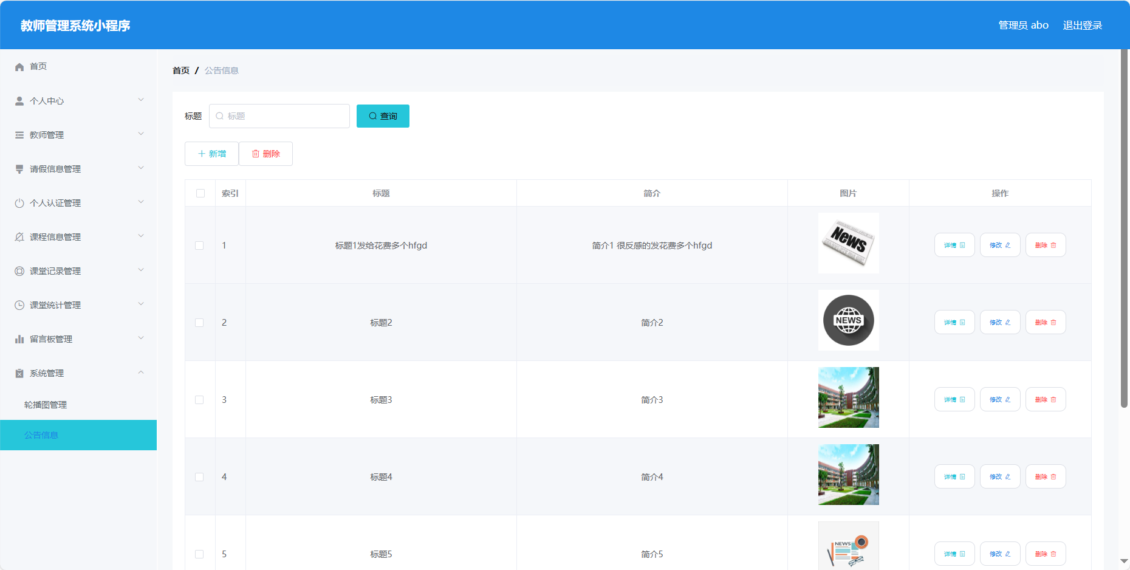Click the icon beside 课程信息管理
Image resolution: width=1130 pixels, height=570 pixels.
pyautogui.click(x=19, y=237)
